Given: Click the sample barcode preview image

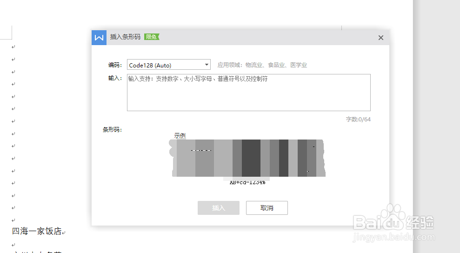Looking at the screenshot, I should pos(248,158).
